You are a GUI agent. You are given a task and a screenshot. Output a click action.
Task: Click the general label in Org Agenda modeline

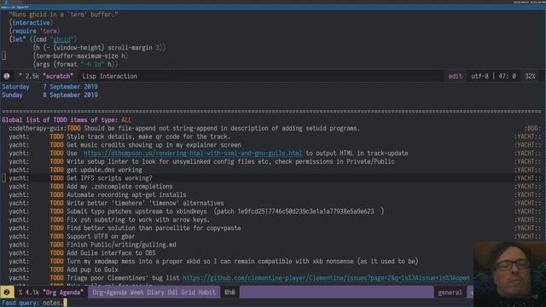coord(450,293)
